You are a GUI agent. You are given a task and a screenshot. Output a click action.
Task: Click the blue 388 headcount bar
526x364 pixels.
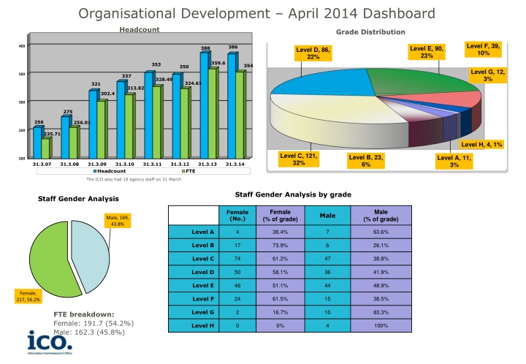pyautogui.click(x=205, y=102)
